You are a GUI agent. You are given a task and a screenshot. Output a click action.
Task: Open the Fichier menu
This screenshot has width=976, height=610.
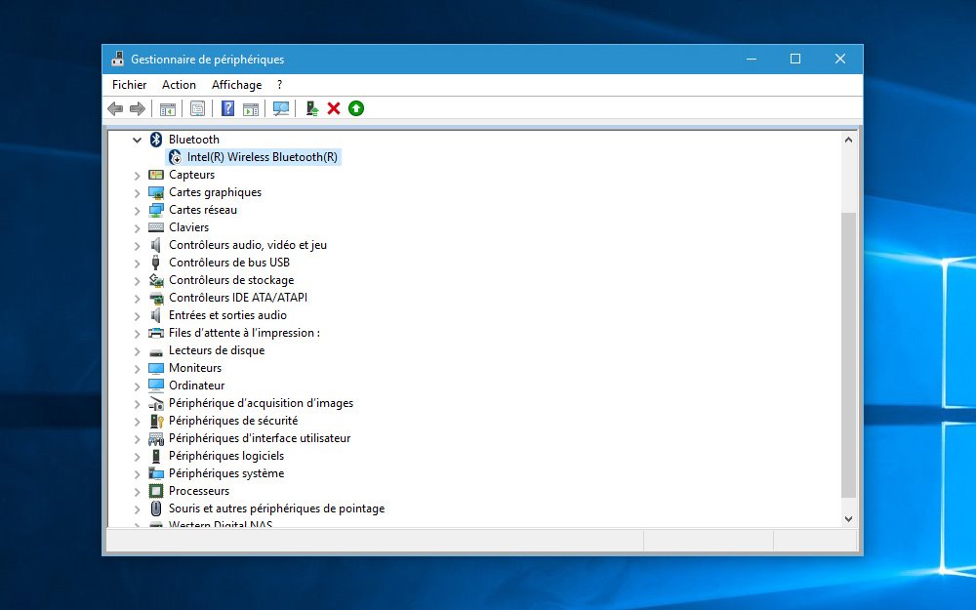[128, 85]
